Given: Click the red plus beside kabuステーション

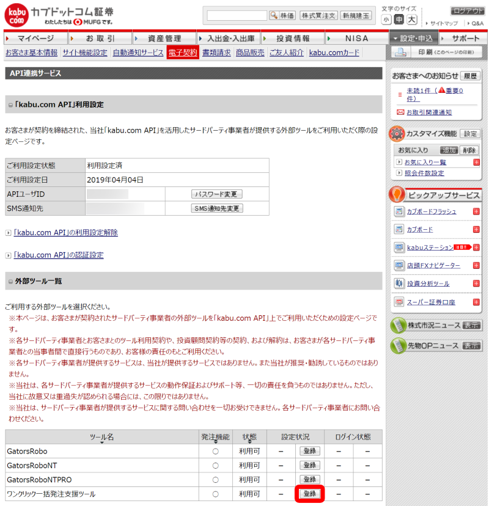Looking at the screenshot, I should click(476, 248).
